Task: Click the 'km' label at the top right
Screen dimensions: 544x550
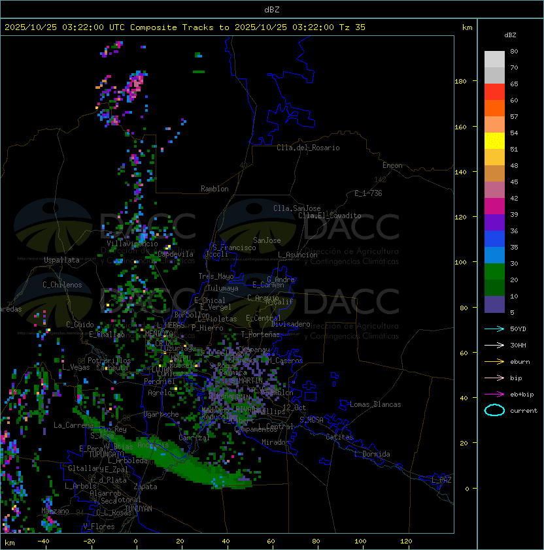Action: [467, 27]
